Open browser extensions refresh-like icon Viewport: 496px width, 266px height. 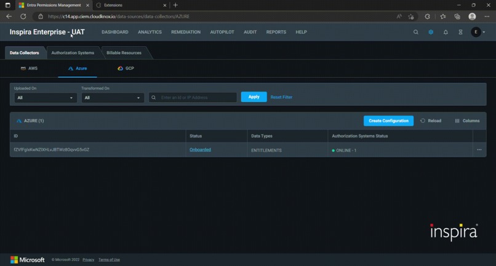click(427, 17)
